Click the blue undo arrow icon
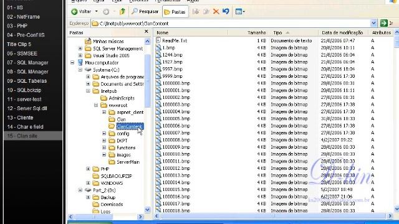Screen dimensions: 399x224 226,11
